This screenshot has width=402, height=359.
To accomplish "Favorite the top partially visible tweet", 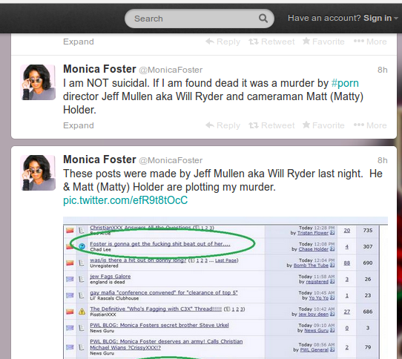I will point(323,42).
